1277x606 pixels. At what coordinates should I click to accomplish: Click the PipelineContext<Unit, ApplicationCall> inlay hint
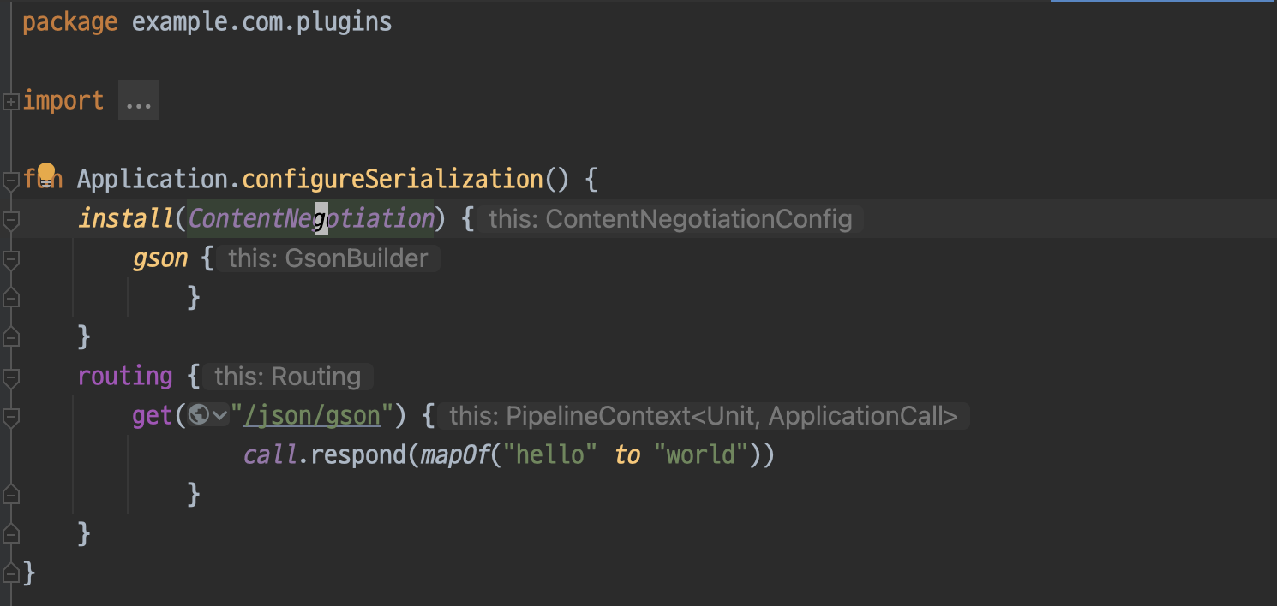pyautogui.click(x=703, y=416)
